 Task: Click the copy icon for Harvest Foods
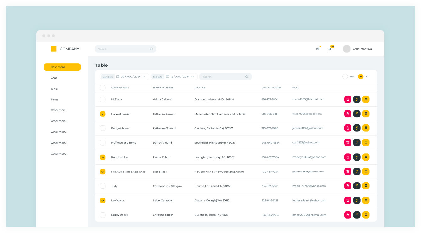pos(357,114)
